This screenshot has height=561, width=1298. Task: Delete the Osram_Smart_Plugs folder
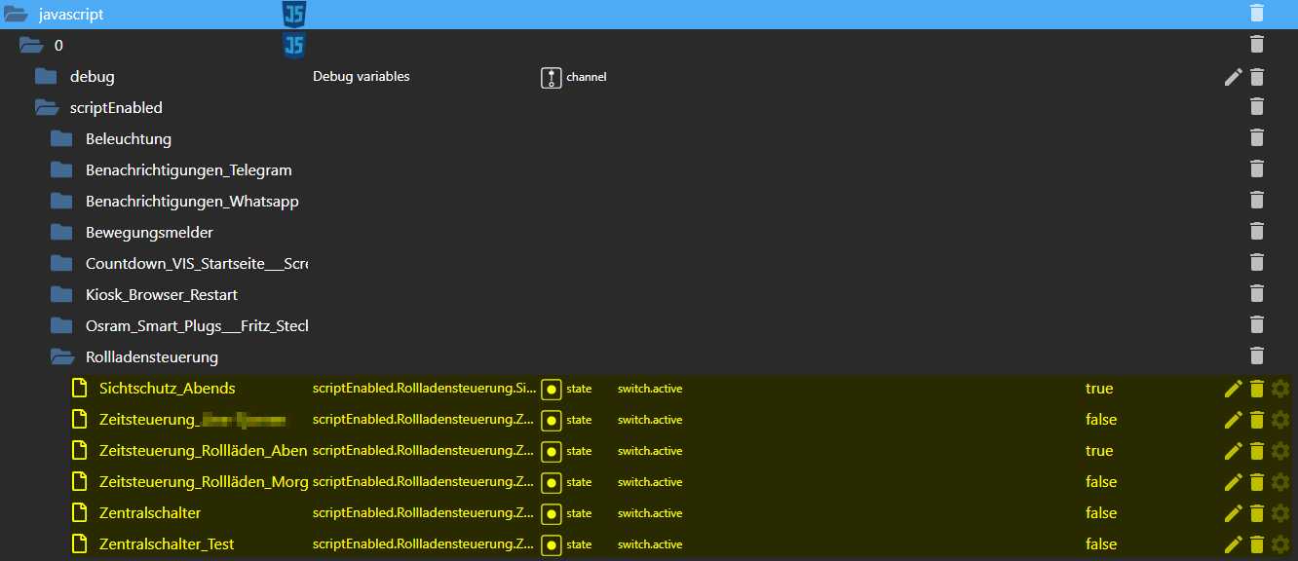point(1257,325)
